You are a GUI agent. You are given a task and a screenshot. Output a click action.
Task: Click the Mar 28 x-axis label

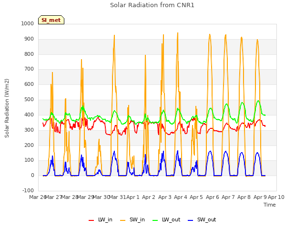(70, 197)
